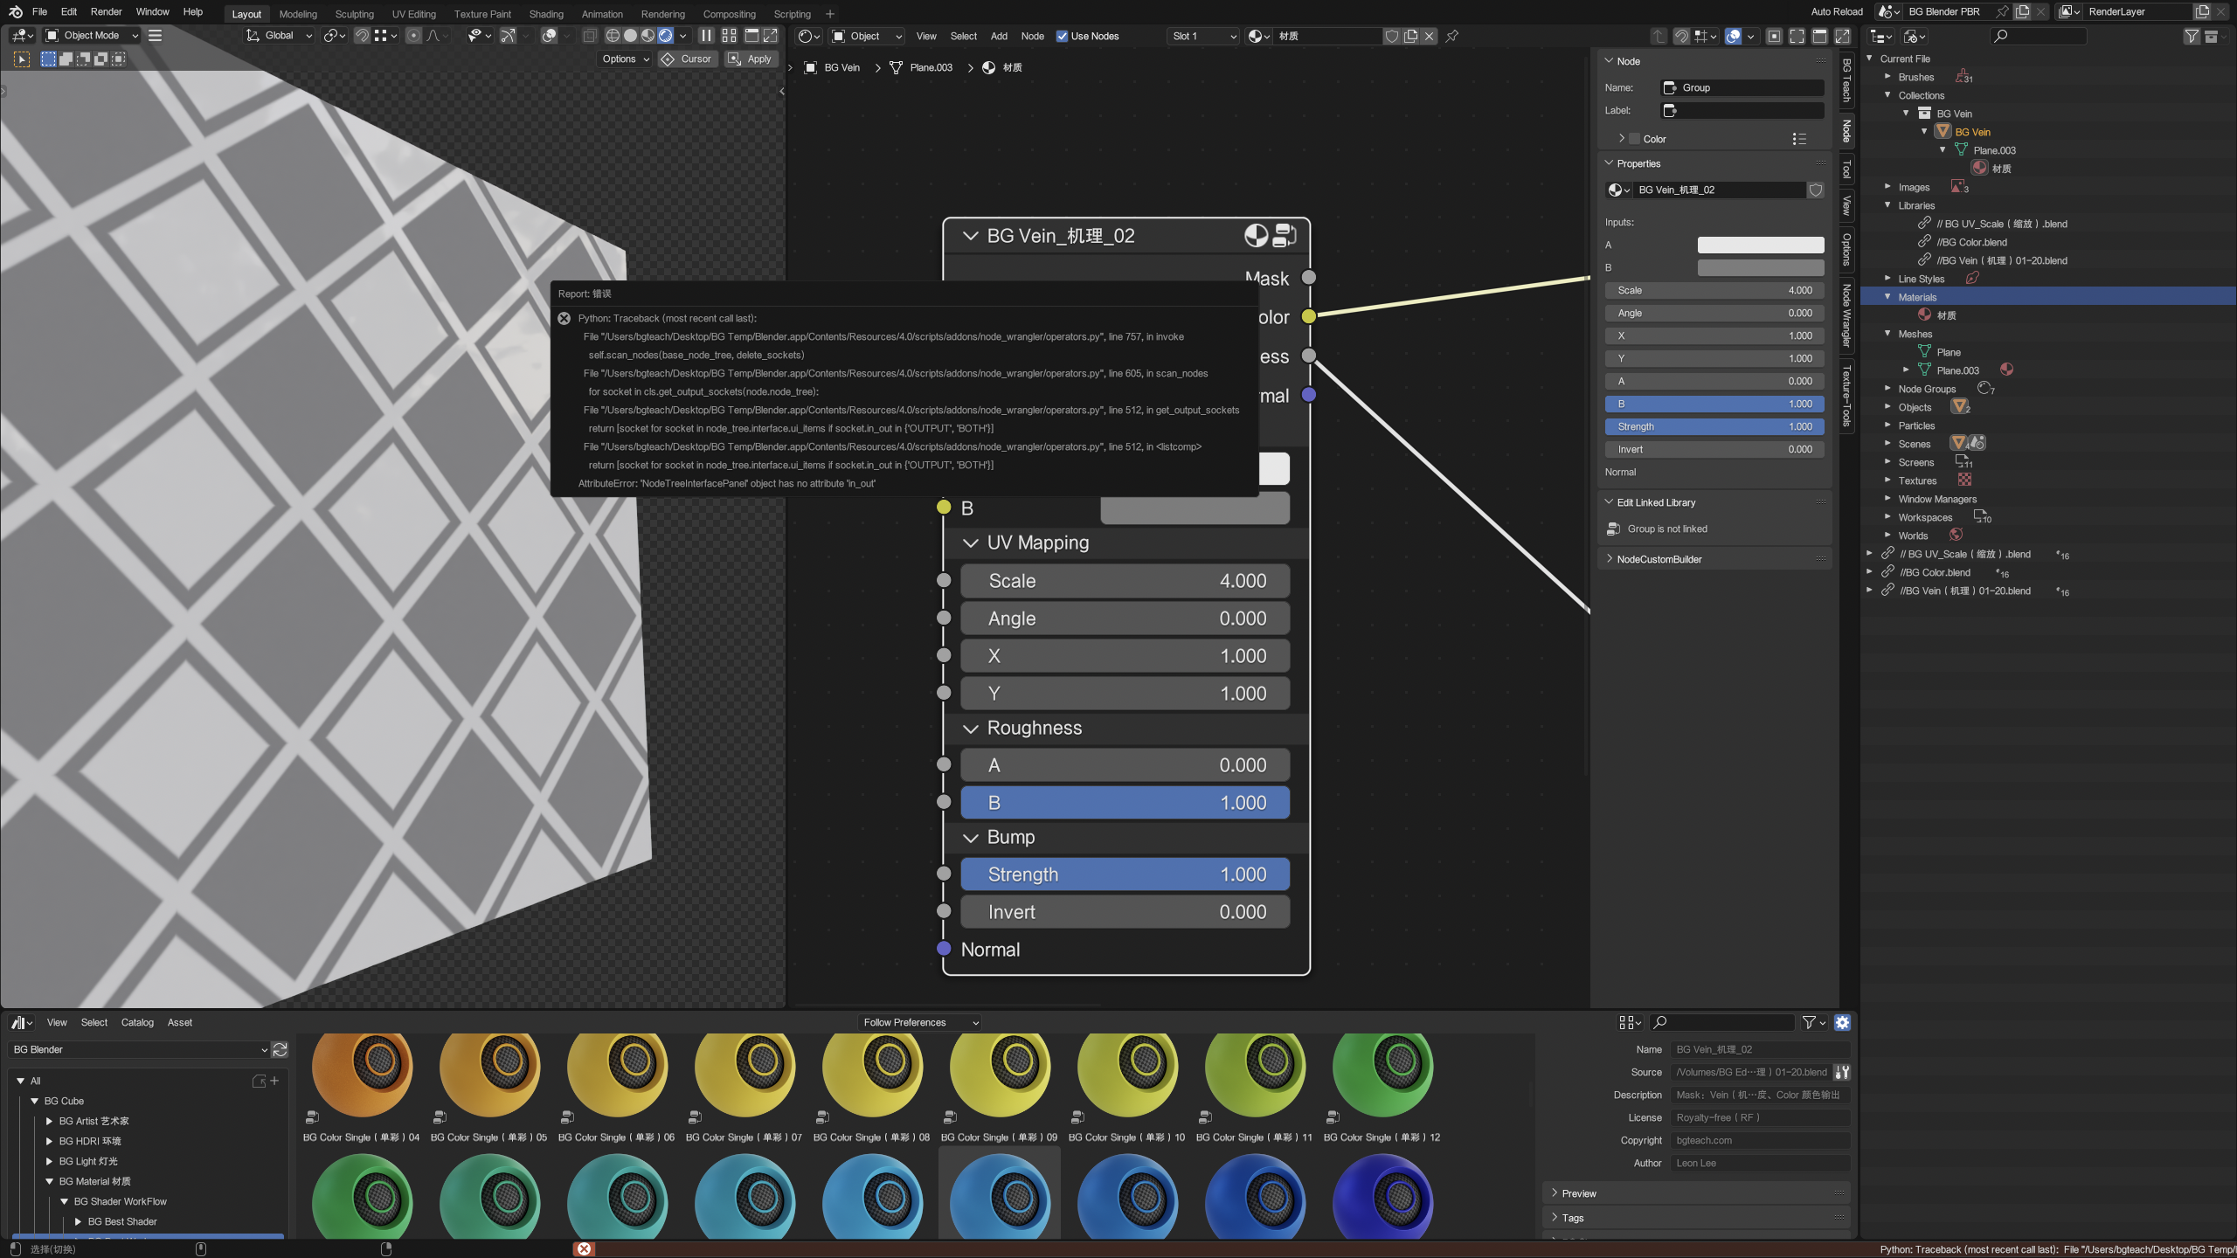
Task: Open the asset browser Catalog menu
Action: point(137,1022)
